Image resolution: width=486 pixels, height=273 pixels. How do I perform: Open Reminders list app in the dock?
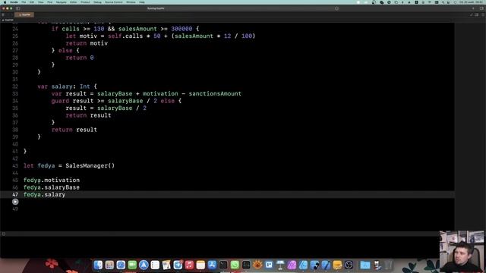[155, 265]
